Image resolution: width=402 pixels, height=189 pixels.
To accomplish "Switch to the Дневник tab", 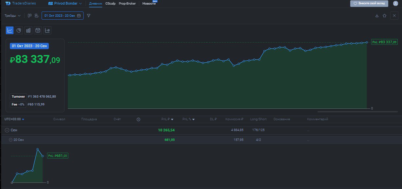I will point(96,4).
